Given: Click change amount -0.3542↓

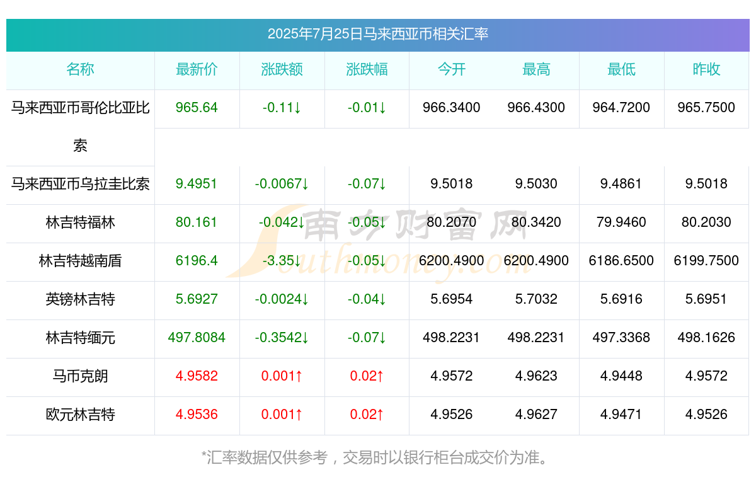Looking at the screenshot, I should tap(282, 338).
